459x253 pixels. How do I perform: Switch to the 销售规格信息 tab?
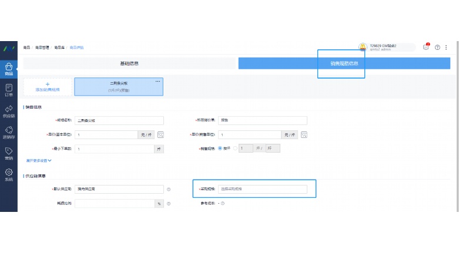tap(344, 63)
